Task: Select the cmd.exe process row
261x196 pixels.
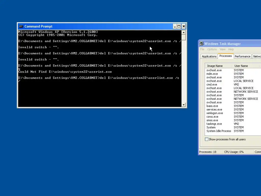Action: [x=233, y=84]
